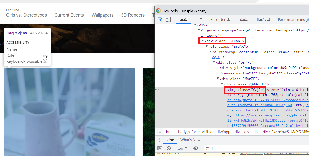
Task: Clear the console with the ban icon
Action: tap(169, 148)
